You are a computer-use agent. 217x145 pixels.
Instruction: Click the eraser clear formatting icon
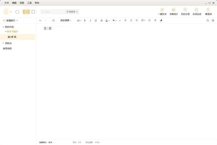[x=161, y=20]
